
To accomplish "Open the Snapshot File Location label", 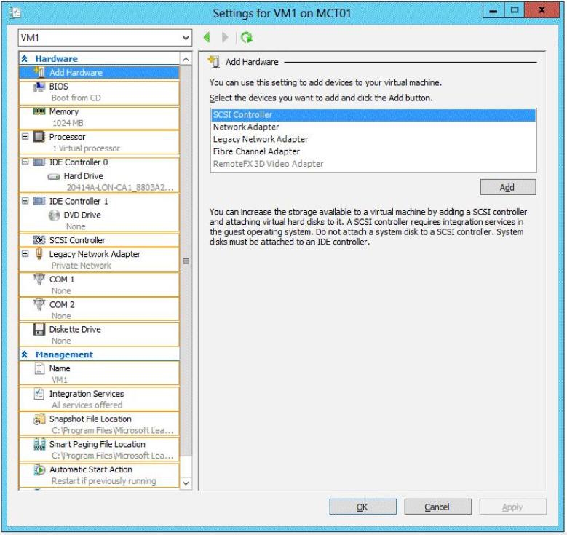I will (x=90, y=419).
